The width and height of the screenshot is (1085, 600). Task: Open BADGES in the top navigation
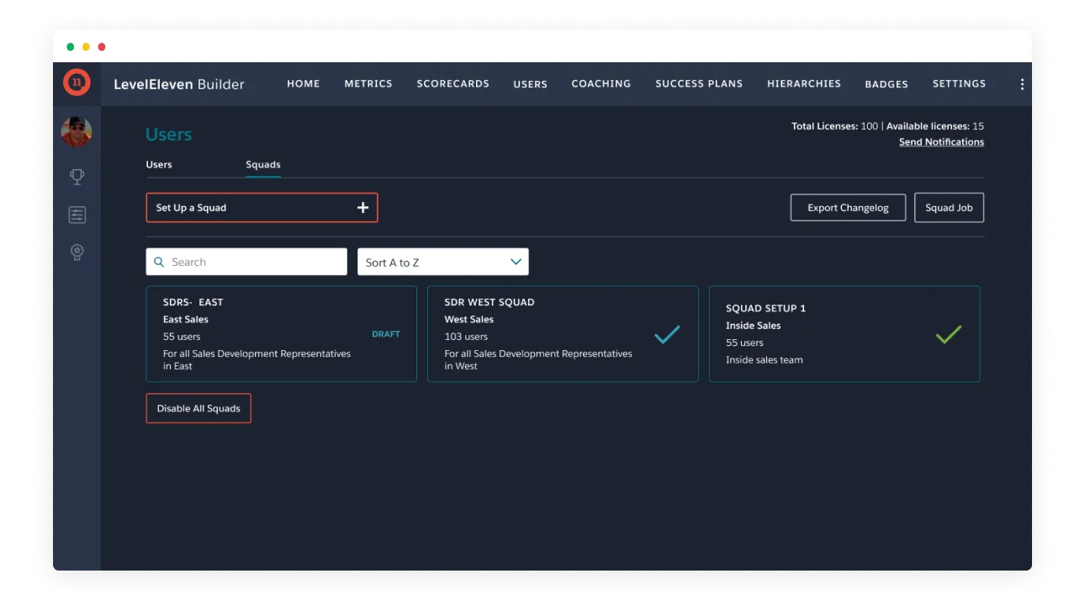coord(887,84)
